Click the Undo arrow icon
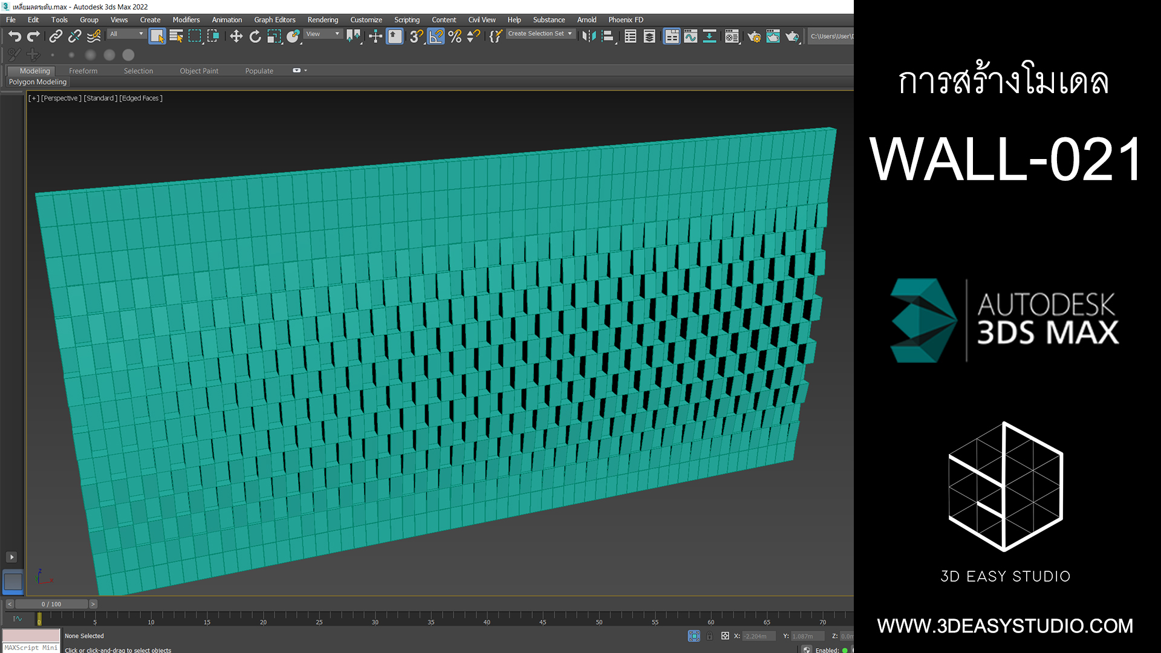 [15, 36]
